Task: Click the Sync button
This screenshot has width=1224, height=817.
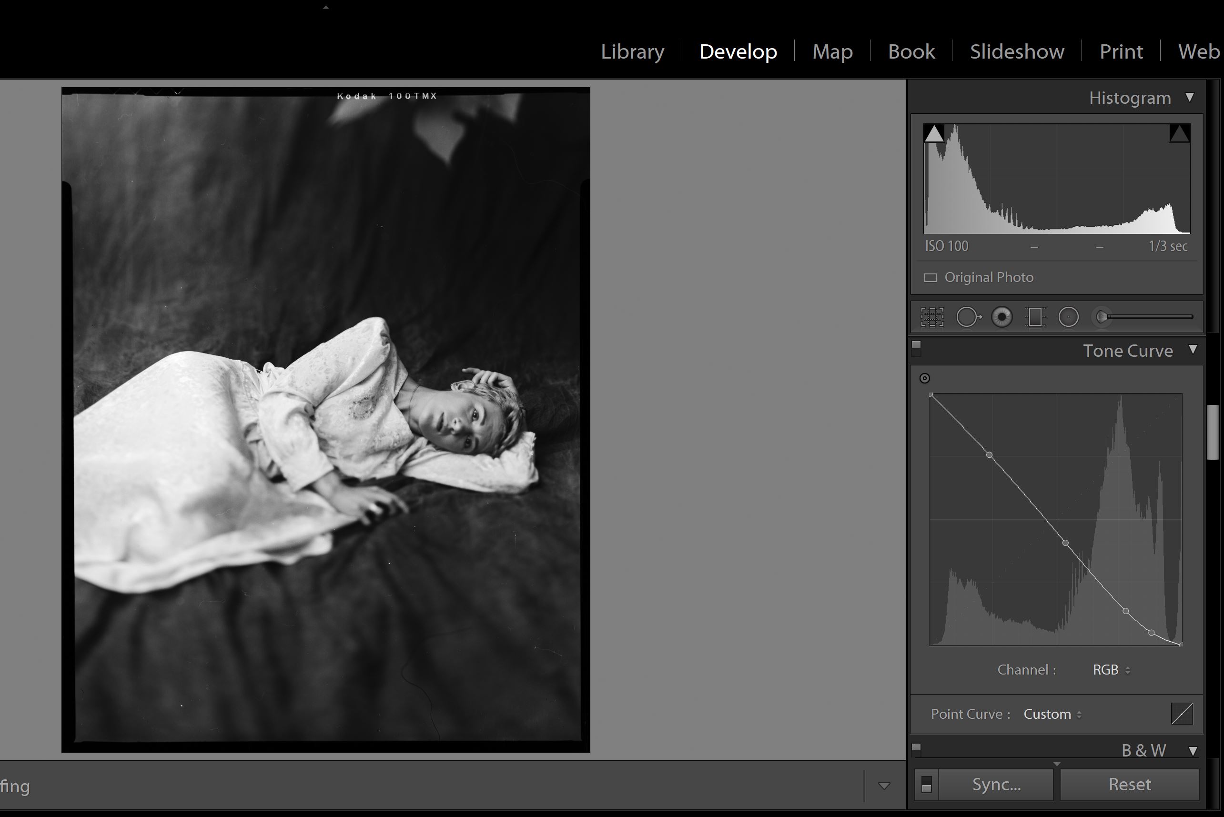Action: coord(997,784)
